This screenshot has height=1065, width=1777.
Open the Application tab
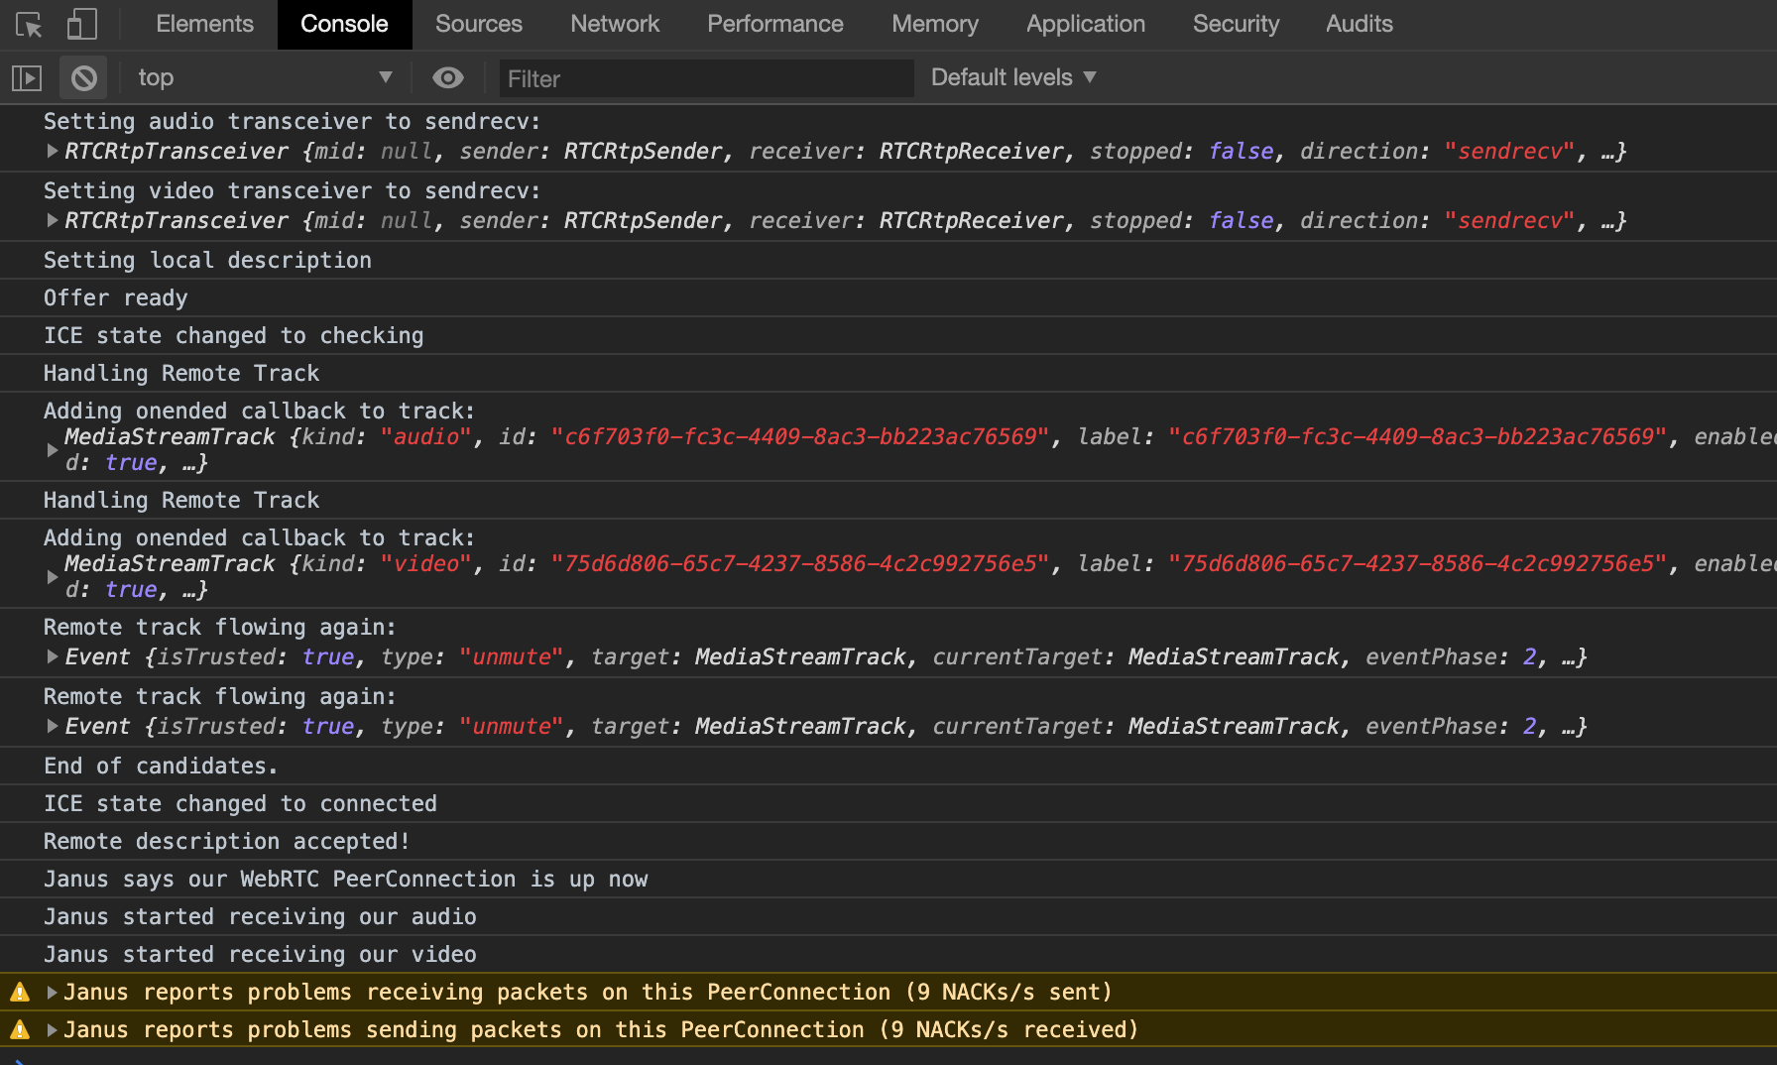(1086, 24)
